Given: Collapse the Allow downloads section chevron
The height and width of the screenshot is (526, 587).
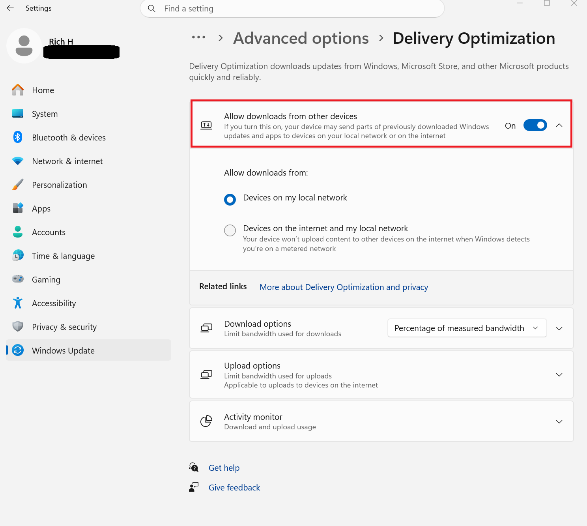Looking at the screenshot, I should [559, 125].
